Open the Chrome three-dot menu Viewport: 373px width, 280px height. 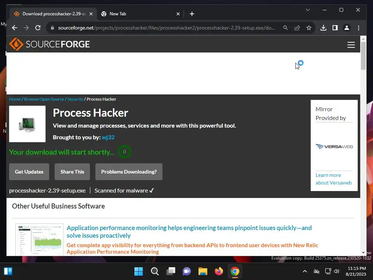pos(358,28)
